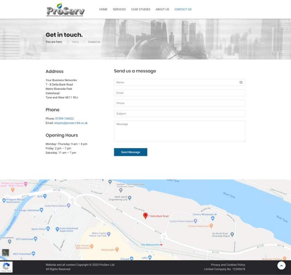Click the ProServ logo in header
This screenshot has width=291, height=275.
pos(65,10)
